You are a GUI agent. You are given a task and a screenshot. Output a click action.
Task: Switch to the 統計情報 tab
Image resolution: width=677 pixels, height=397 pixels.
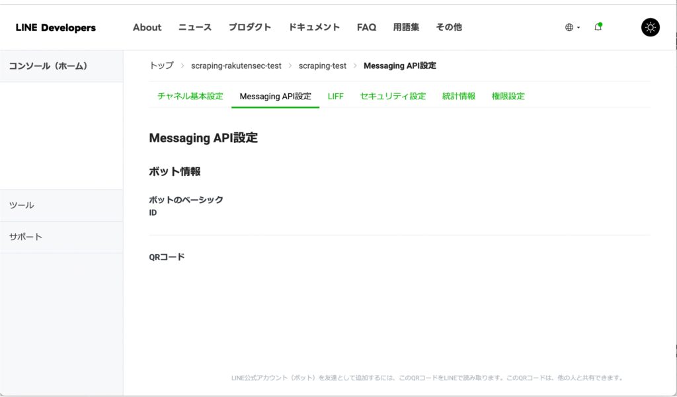[459, 96]
